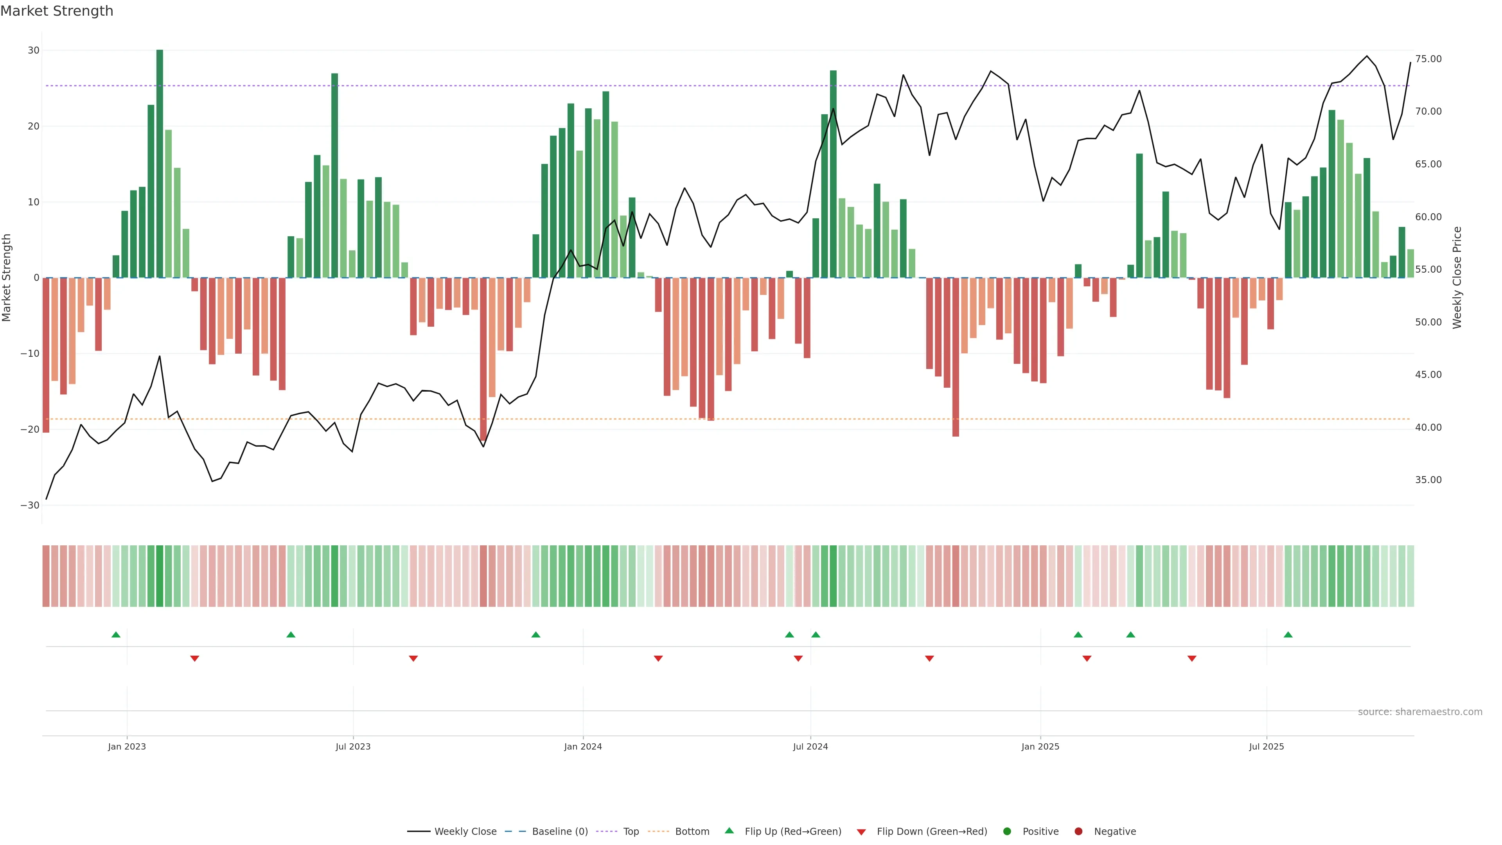Click the Negative red circle legend icon
1502x845 pixels.
pyautogui.click(x=1078, y=831)
